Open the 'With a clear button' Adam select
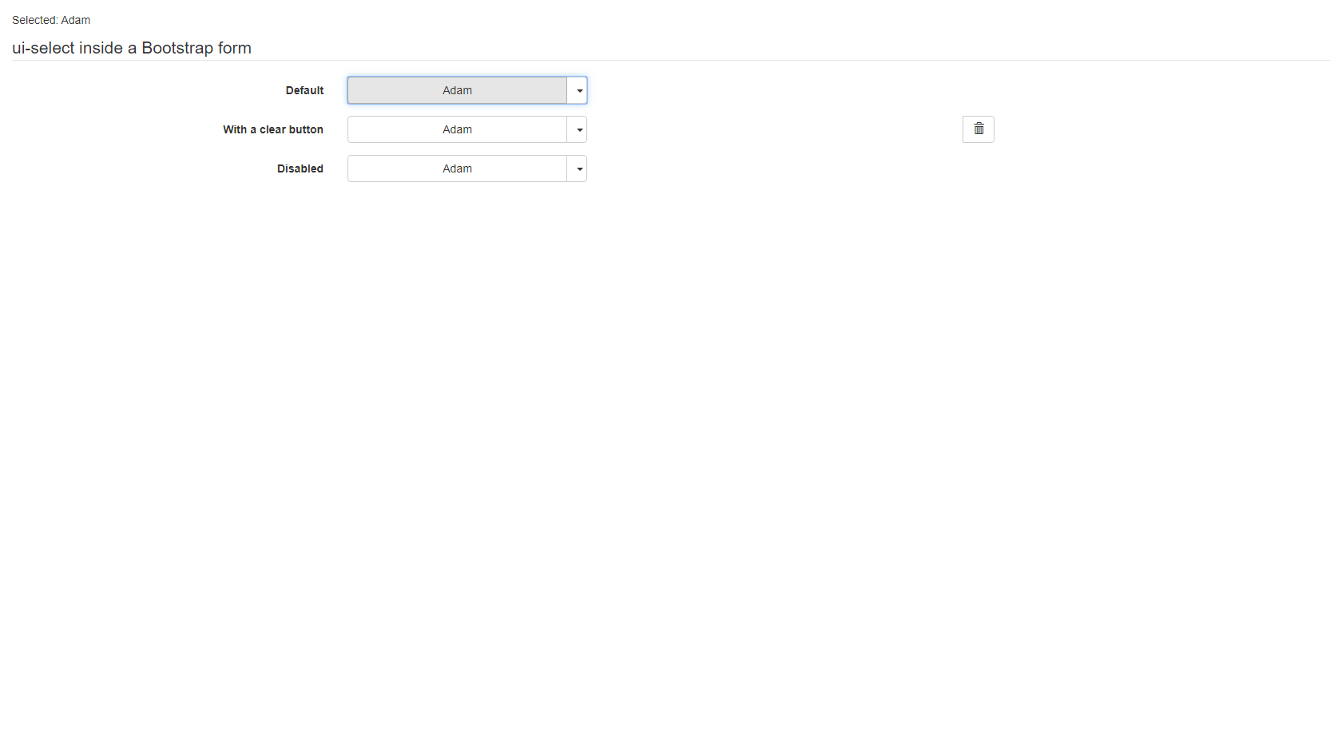The height and width of the screenshot is (745, 1342). coord(457,129)
